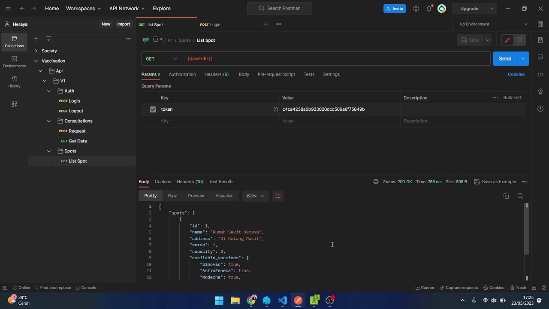This screenshot has width=549, height=309.
Task: Collapse the Auth folder
Action: pos(49,91)
